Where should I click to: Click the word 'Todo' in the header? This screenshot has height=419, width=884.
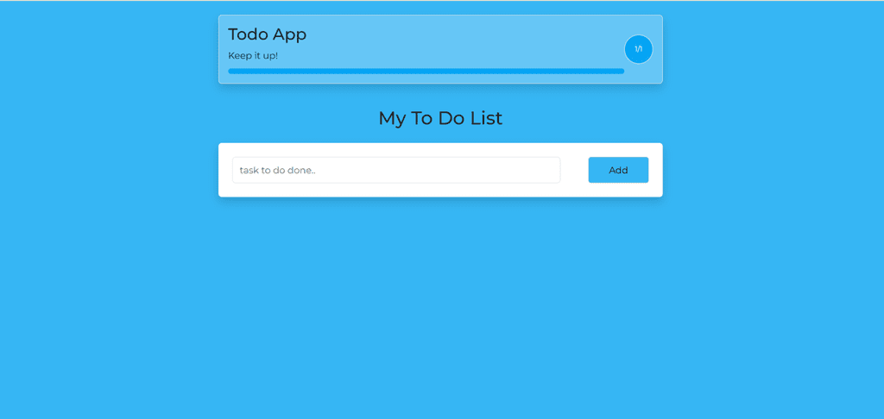click(x=248, y=34)
